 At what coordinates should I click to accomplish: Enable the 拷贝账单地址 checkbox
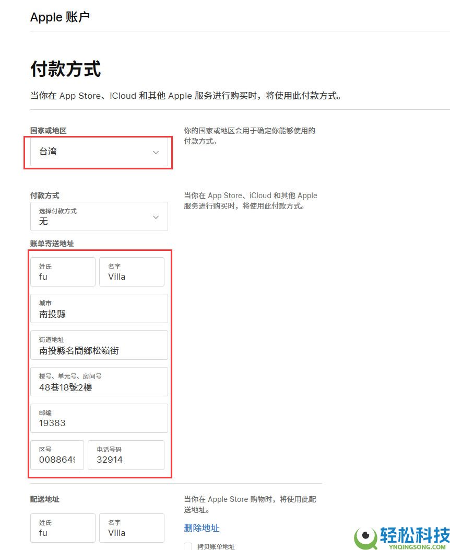pos(187,546)
